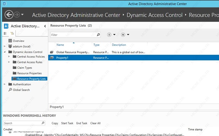Switch to the list view tab
The height and width of the screenshot is (136, 219).
click(x=5, y=33)
